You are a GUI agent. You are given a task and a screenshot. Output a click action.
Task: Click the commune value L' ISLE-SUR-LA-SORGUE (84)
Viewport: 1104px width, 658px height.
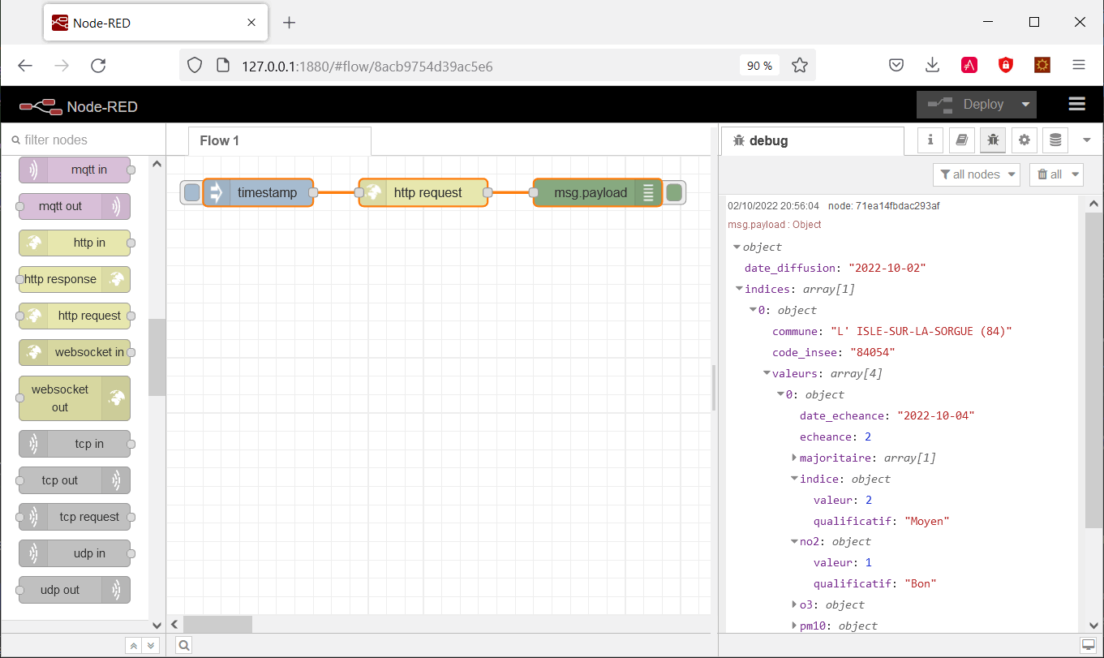[x=921, y=331]
